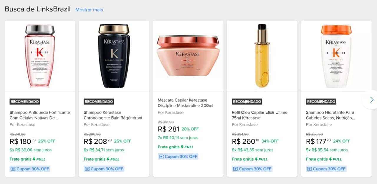
Task: Click Shampoo Hidratante Para Cabelos Secos title
Action: (x=330, y=115)
